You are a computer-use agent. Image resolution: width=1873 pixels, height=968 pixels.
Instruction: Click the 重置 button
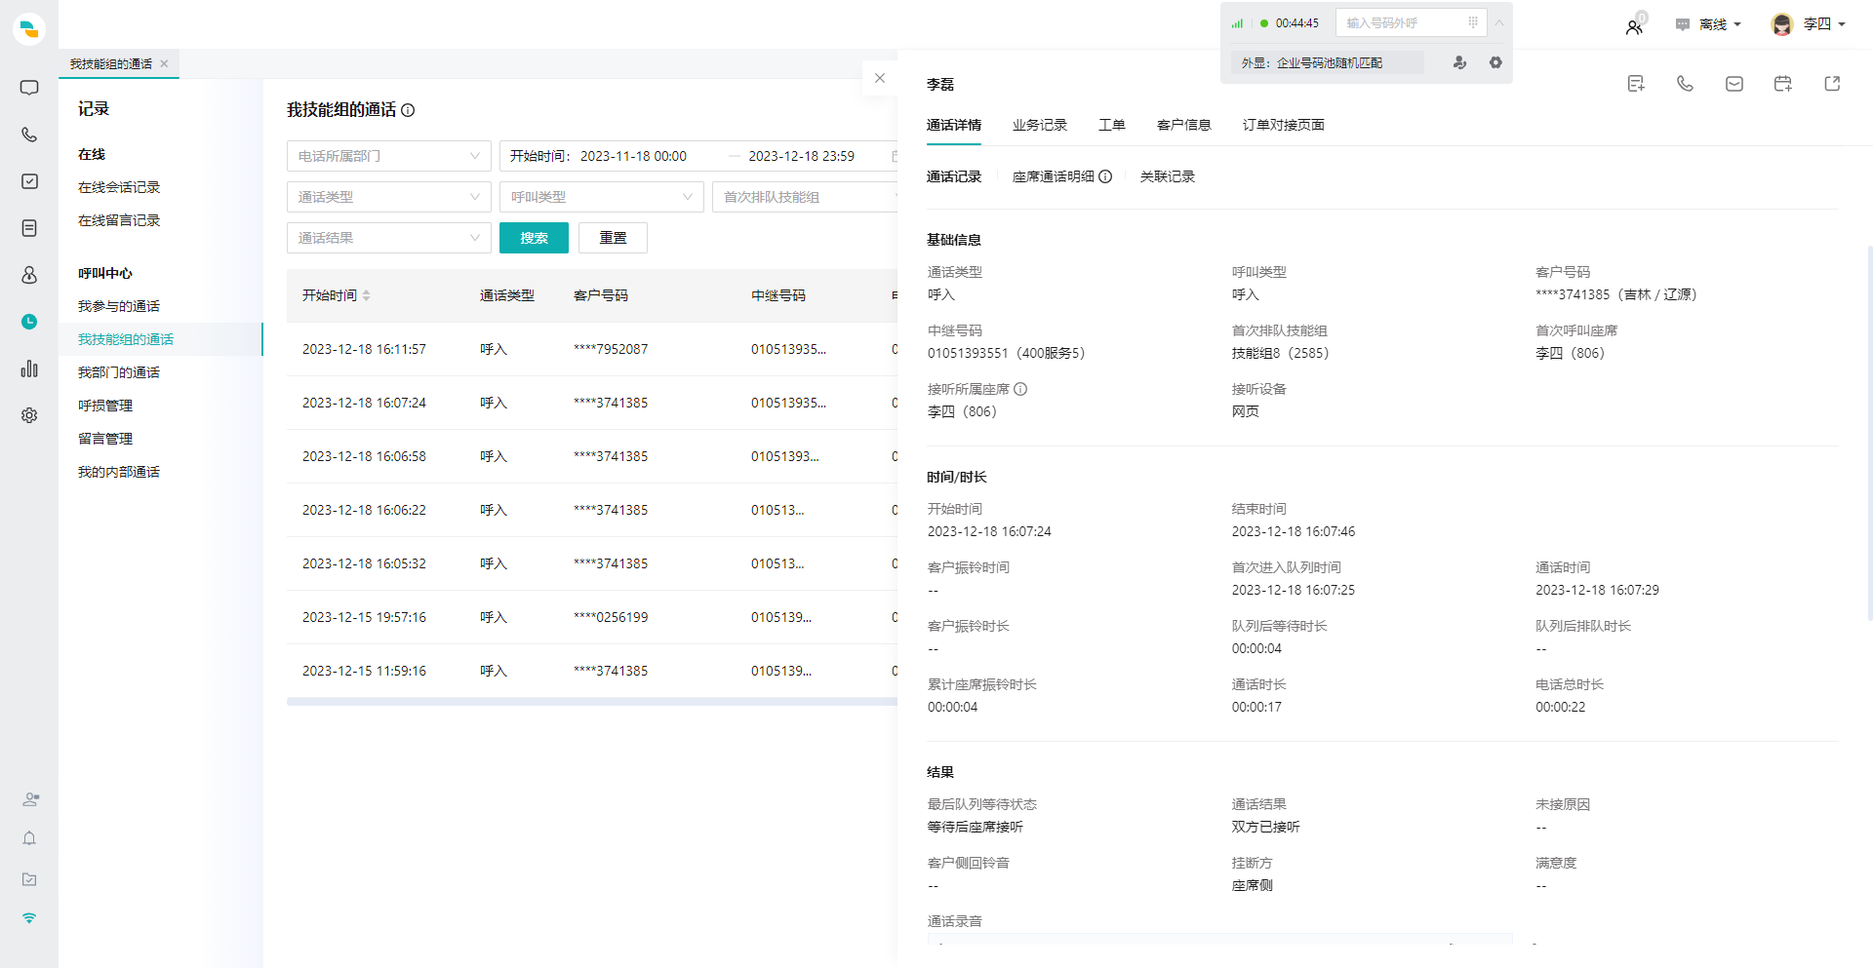point(613,238)
